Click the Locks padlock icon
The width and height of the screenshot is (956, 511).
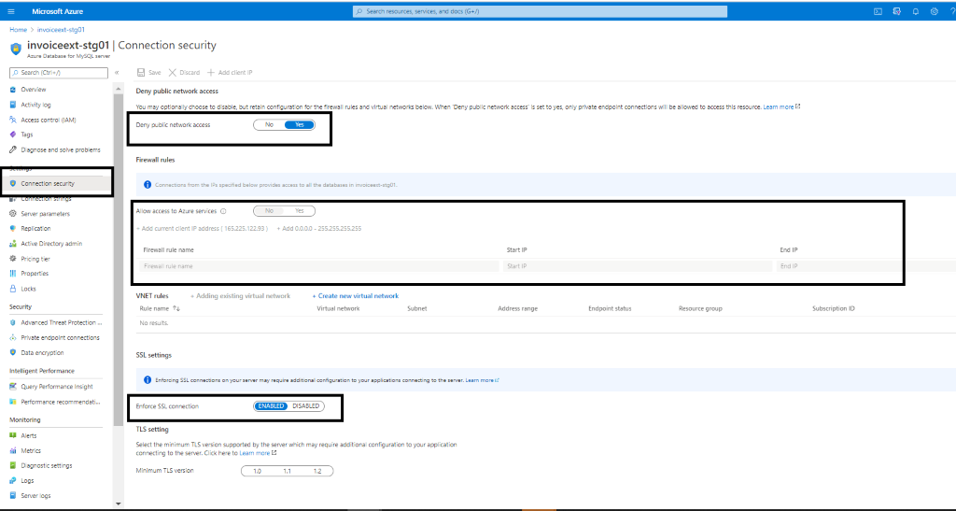pyautogui.click(x=13, y=289)
